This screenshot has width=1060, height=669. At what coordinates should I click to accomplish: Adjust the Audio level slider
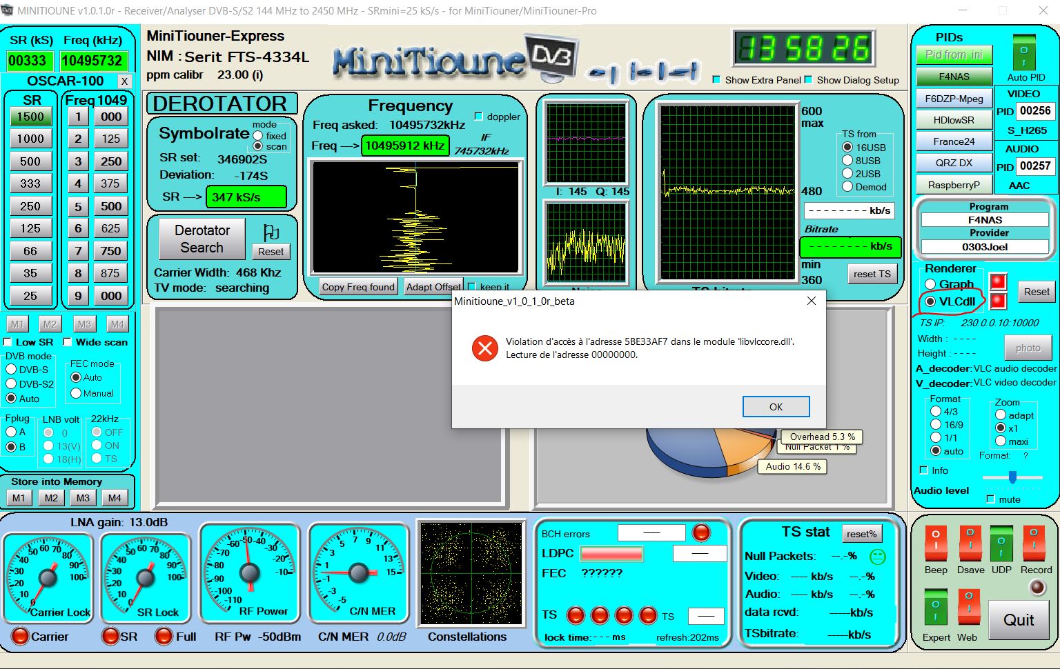click(1012, 477)
